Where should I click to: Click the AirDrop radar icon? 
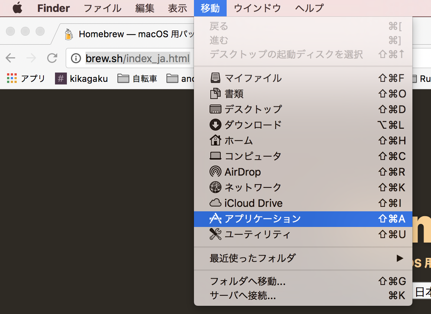(x=215, y=172)
